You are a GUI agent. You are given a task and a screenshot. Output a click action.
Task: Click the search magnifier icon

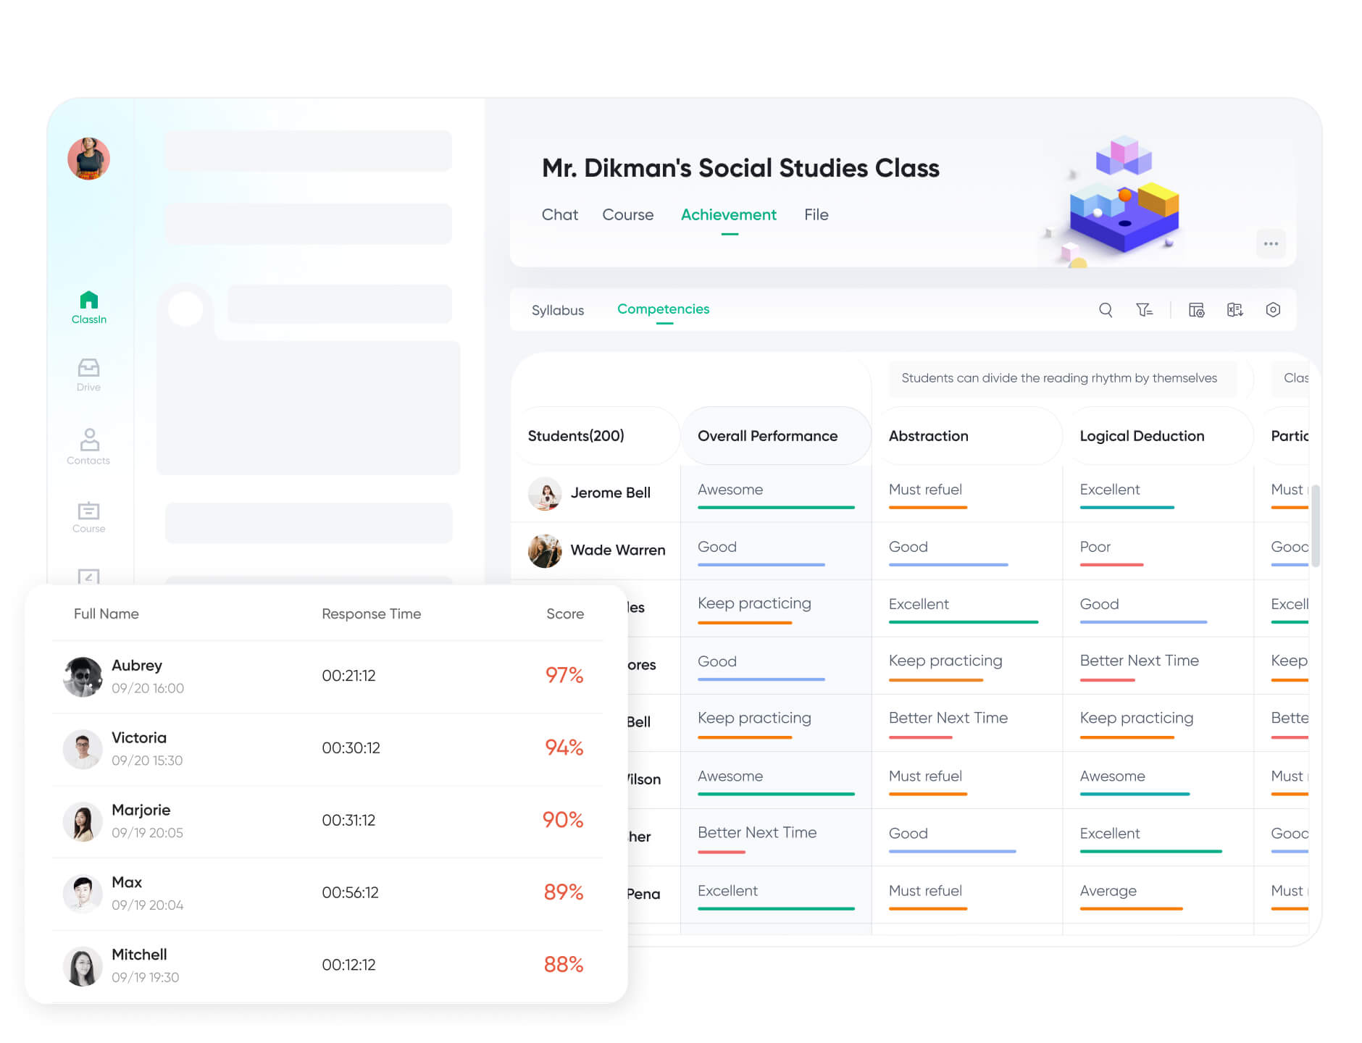coord(1106,310)
